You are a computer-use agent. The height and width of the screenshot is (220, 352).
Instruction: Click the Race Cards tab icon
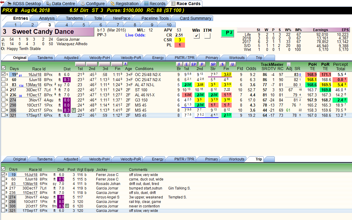point(173,4)
